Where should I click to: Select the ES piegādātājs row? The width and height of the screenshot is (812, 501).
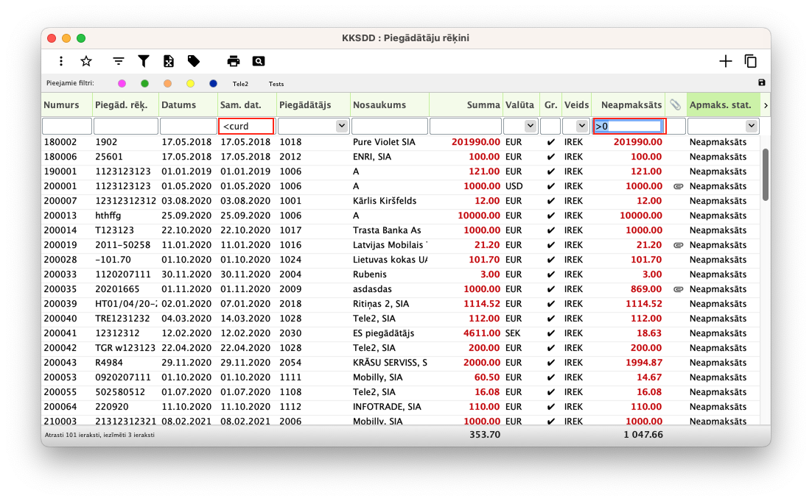(x=401, y=333)
